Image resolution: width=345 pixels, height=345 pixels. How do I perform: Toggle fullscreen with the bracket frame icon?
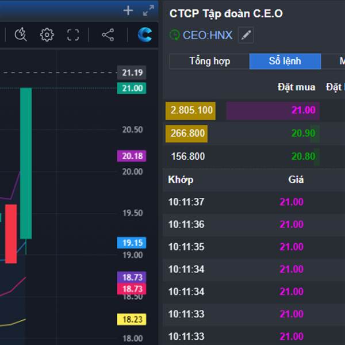[73, 34]
